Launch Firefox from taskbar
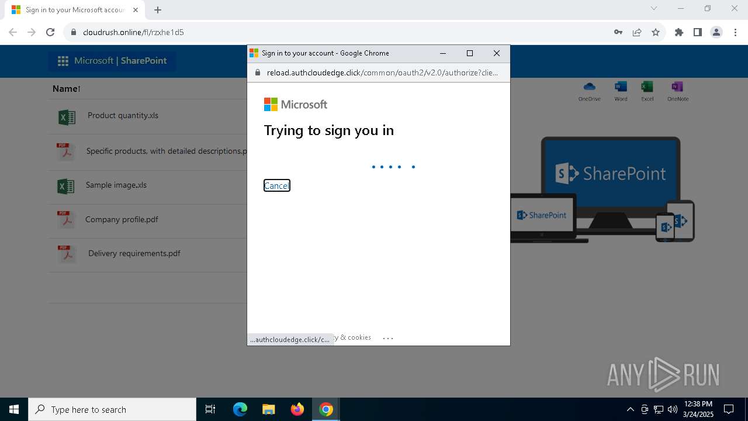 click(297, 409)
